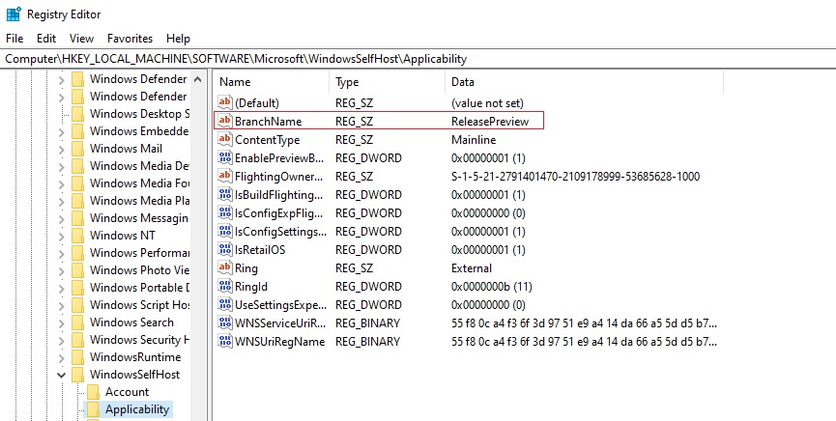Click the RingId DWORD icon
836x421 pixels.
point(225,286)
